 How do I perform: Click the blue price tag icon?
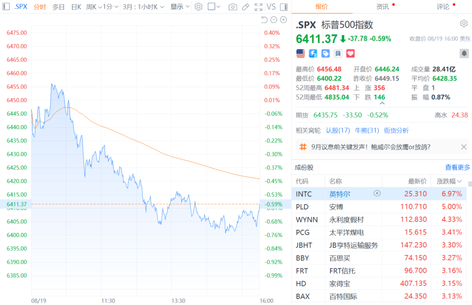(x=325, y=53)
